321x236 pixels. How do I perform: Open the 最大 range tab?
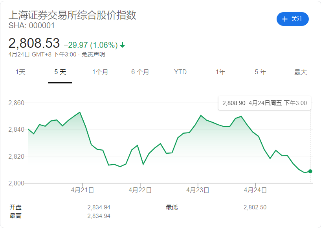click(x=301, y=72)
